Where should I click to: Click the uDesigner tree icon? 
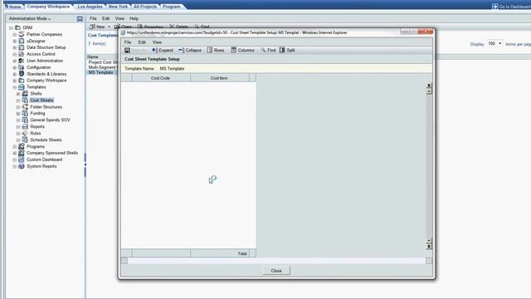[22, 41]
